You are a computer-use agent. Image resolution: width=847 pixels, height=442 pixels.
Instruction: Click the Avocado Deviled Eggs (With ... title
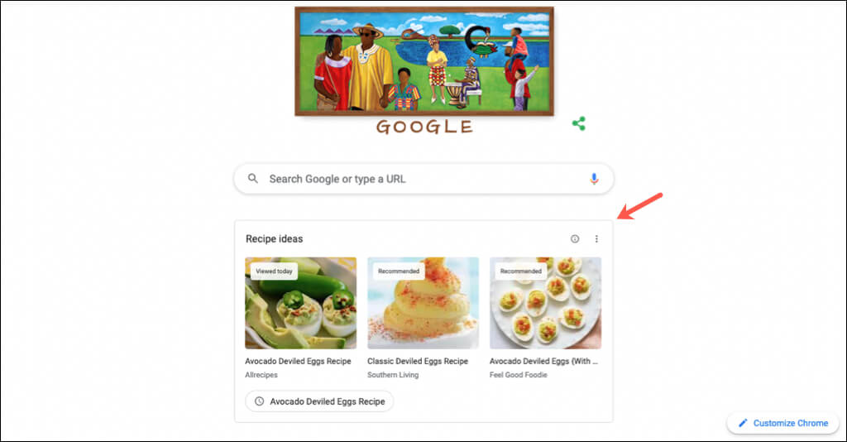point(544,362)
